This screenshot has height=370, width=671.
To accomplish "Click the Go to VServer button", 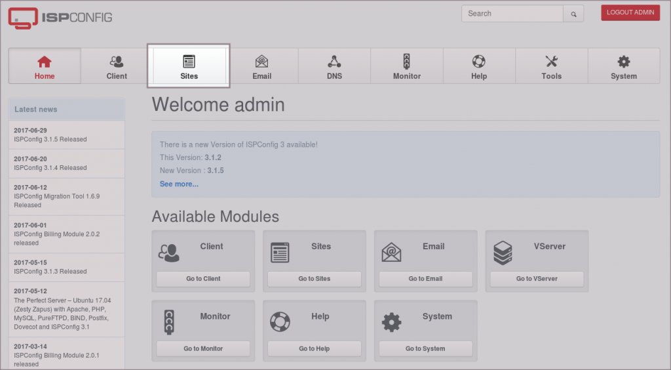I will [x=537, y=279].
